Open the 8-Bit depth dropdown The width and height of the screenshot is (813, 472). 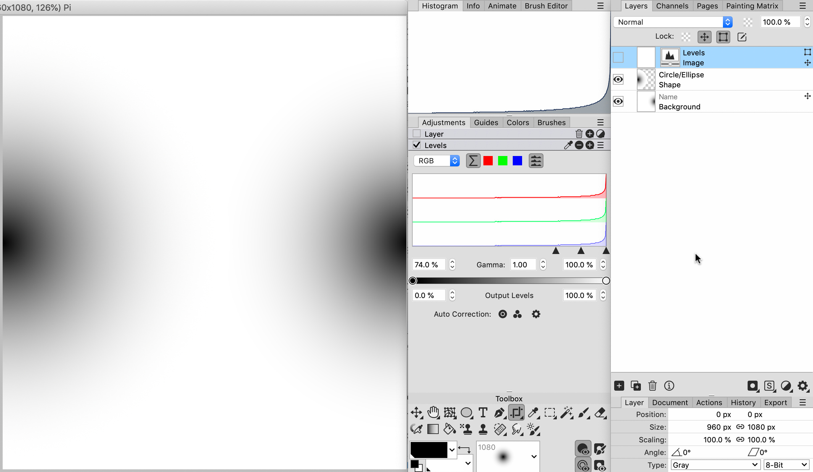[787, 465]
